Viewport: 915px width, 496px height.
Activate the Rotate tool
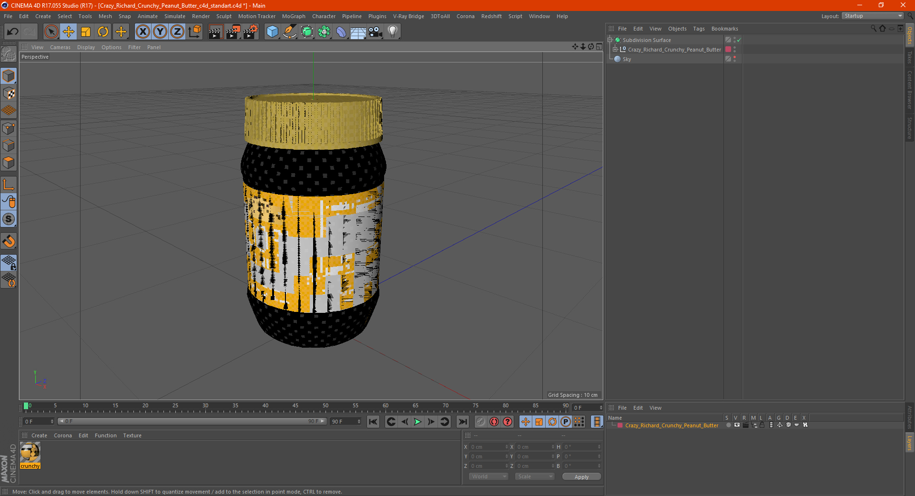[x=103, y=32]
